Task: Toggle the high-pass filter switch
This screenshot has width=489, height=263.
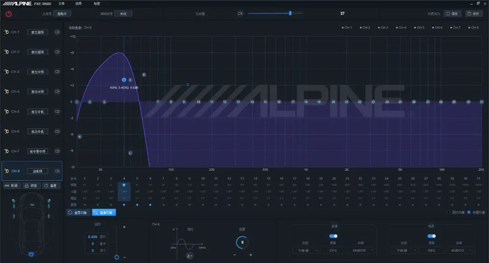Action: [333, 236]
